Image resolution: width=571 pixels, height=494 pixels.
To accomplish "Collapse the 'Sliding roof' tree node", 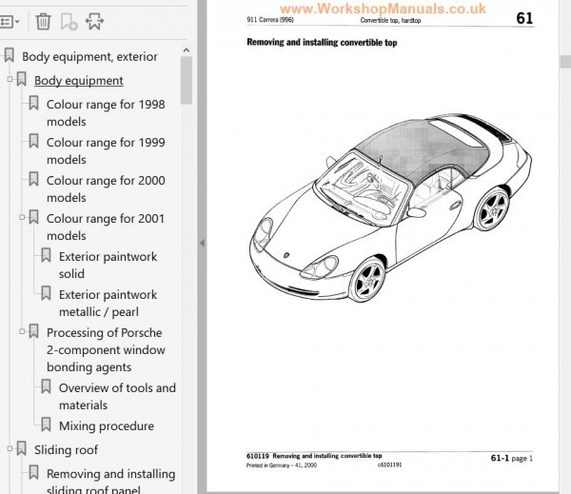I will coord(10,448).
